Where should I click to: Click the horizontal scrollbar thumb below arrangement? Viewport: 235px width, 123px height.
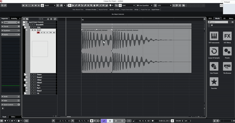[69, 117]
